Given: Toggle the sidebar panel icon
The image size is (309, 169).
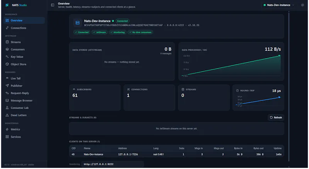Looking at the screenshot, I should click(53, 5).
